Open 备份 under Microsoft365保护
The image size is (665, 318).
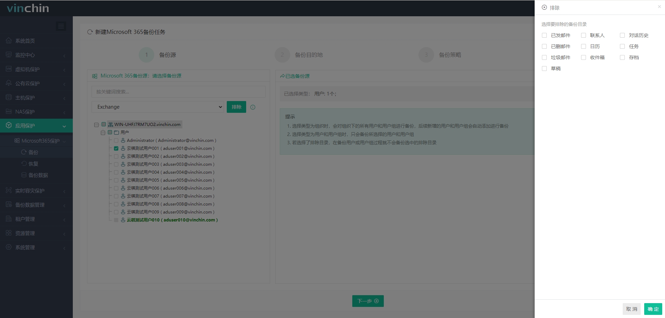[36, 152]
